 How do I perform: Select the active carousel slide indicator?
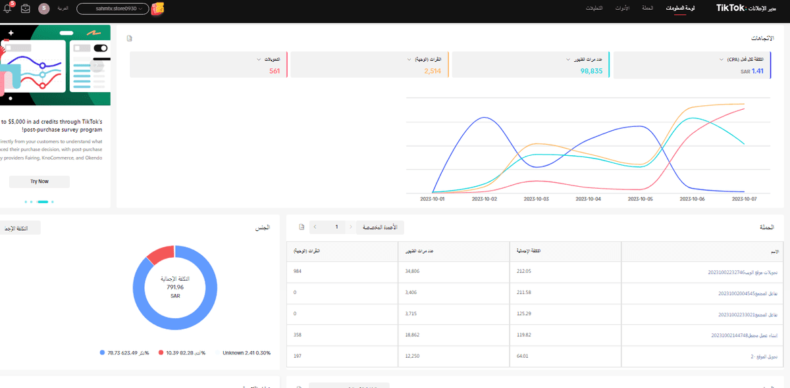pos(43,201)
